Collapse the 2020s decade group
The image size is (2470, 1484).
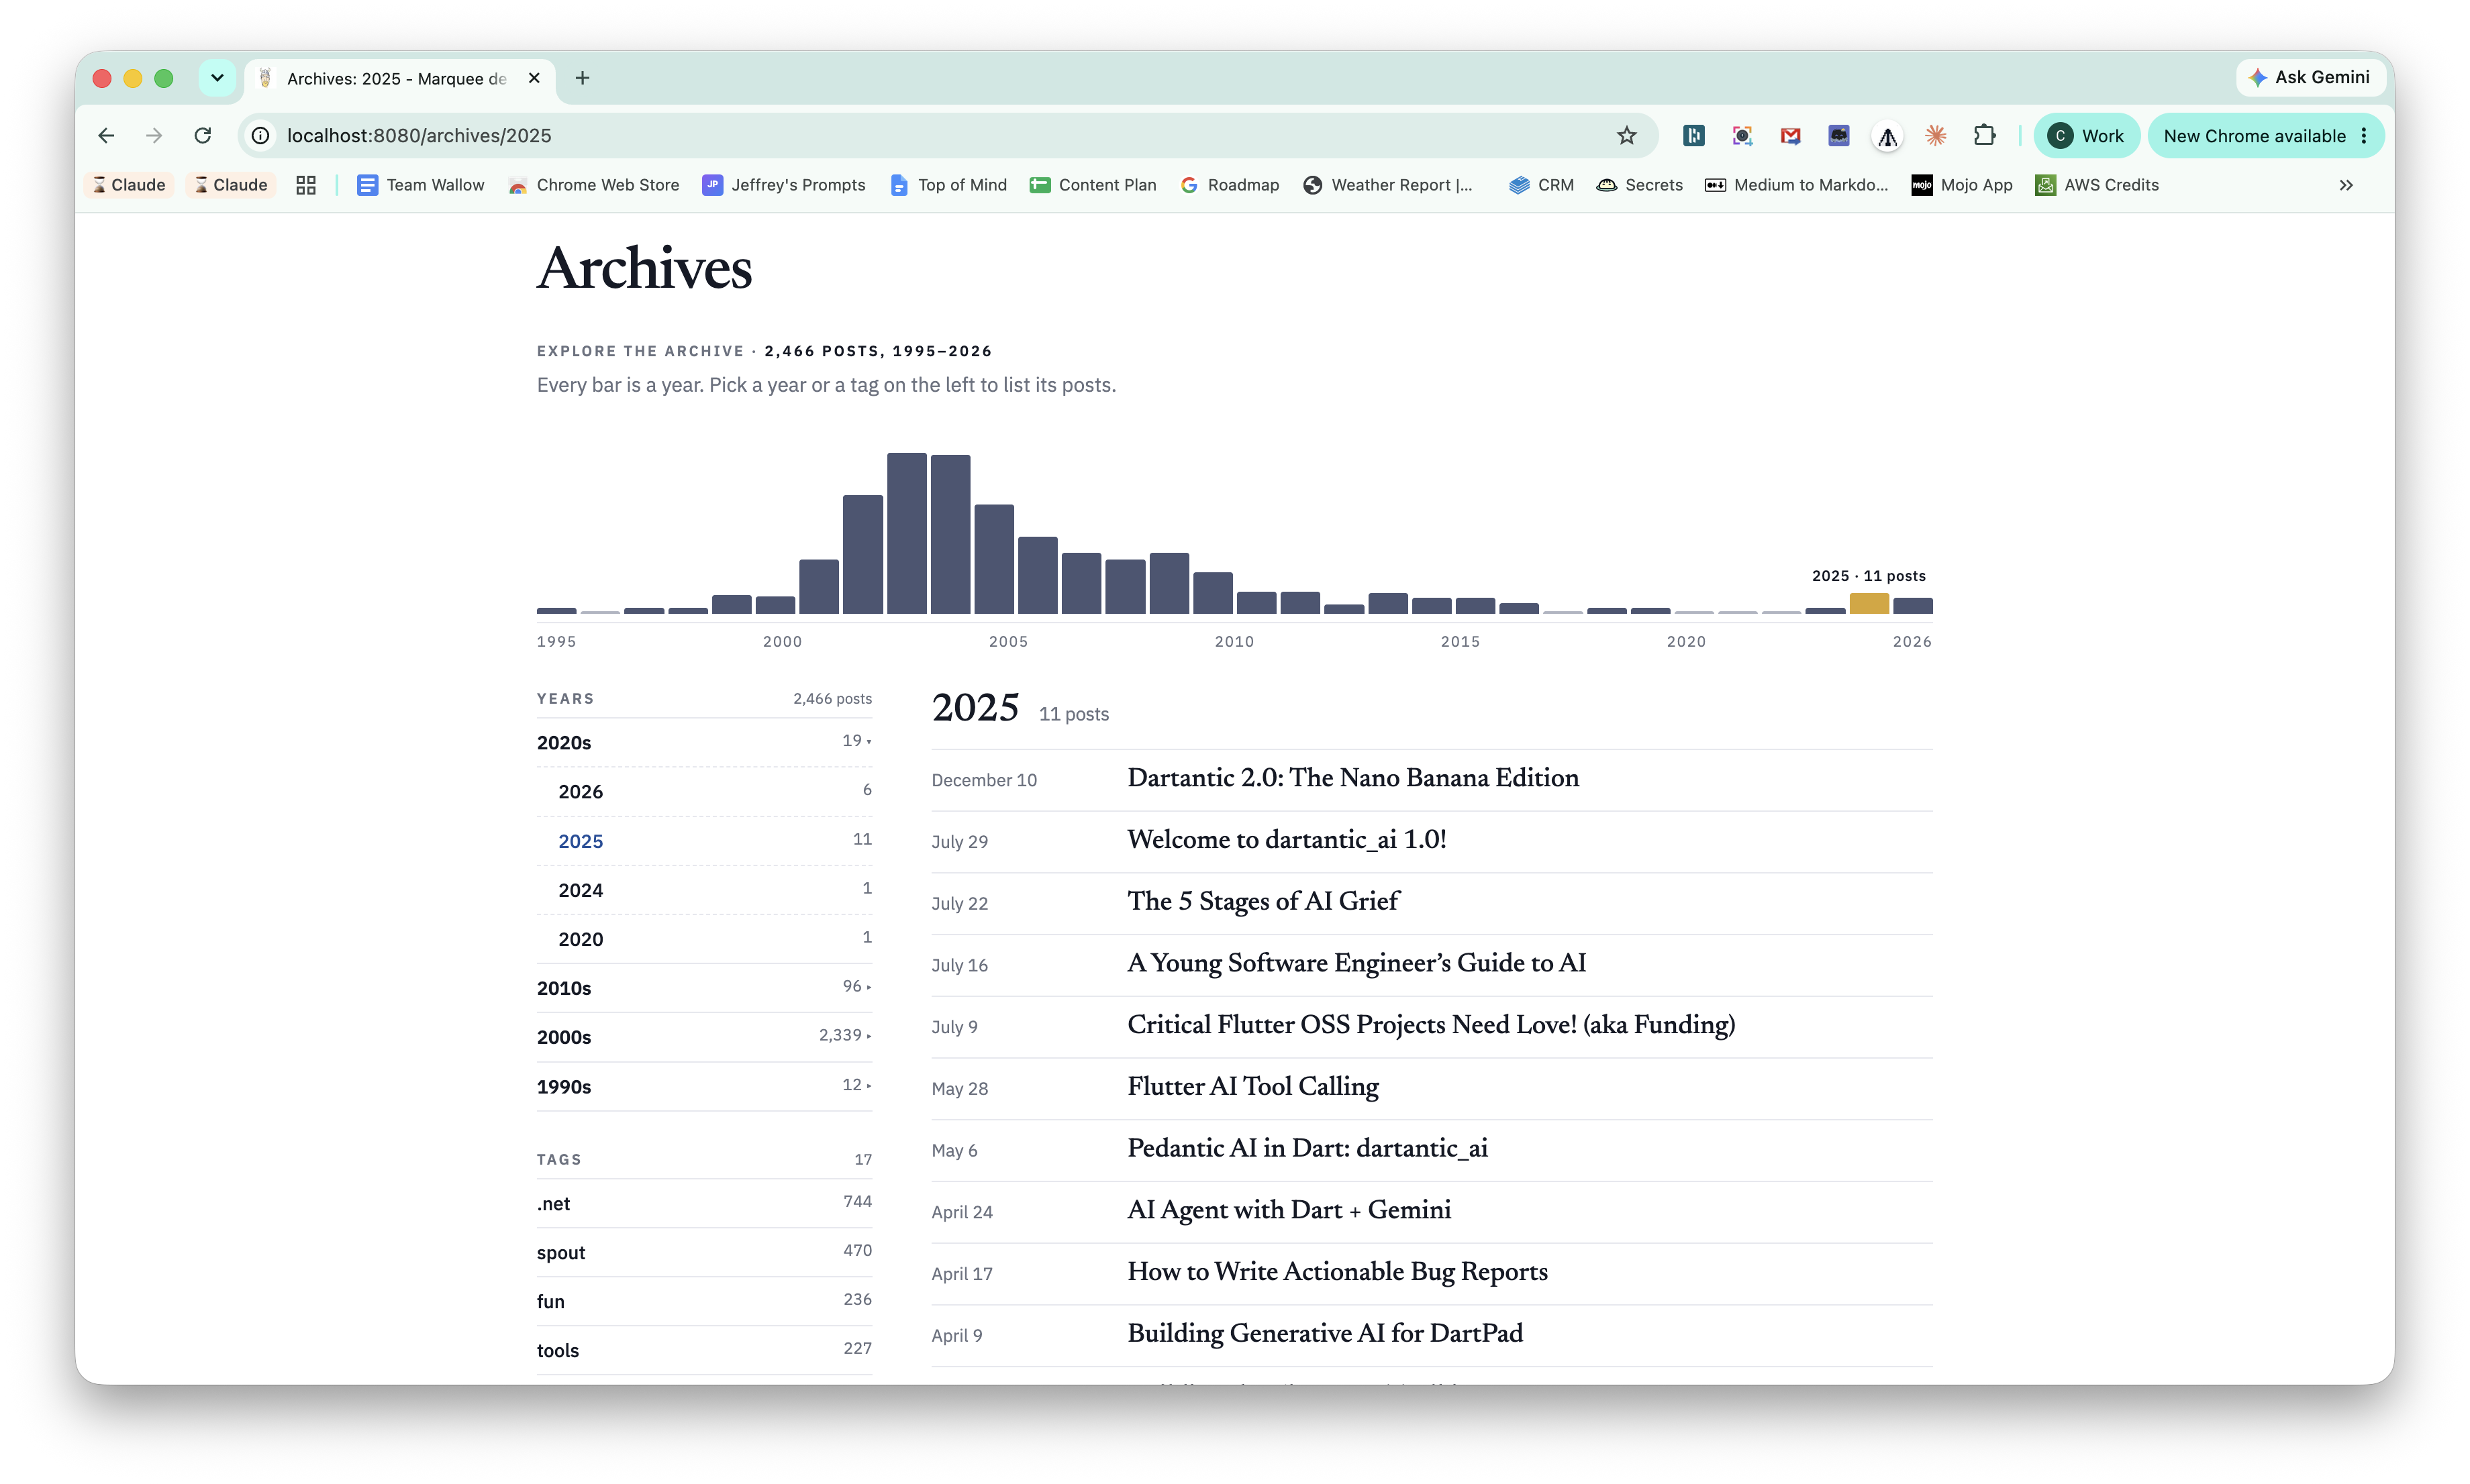pos(704,742)
